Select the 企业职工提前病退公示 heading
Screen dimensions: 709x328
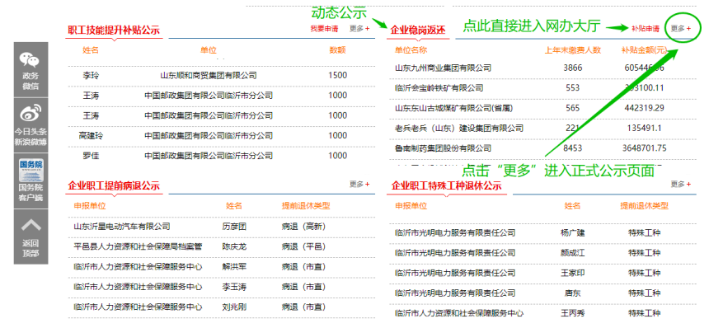114,186
